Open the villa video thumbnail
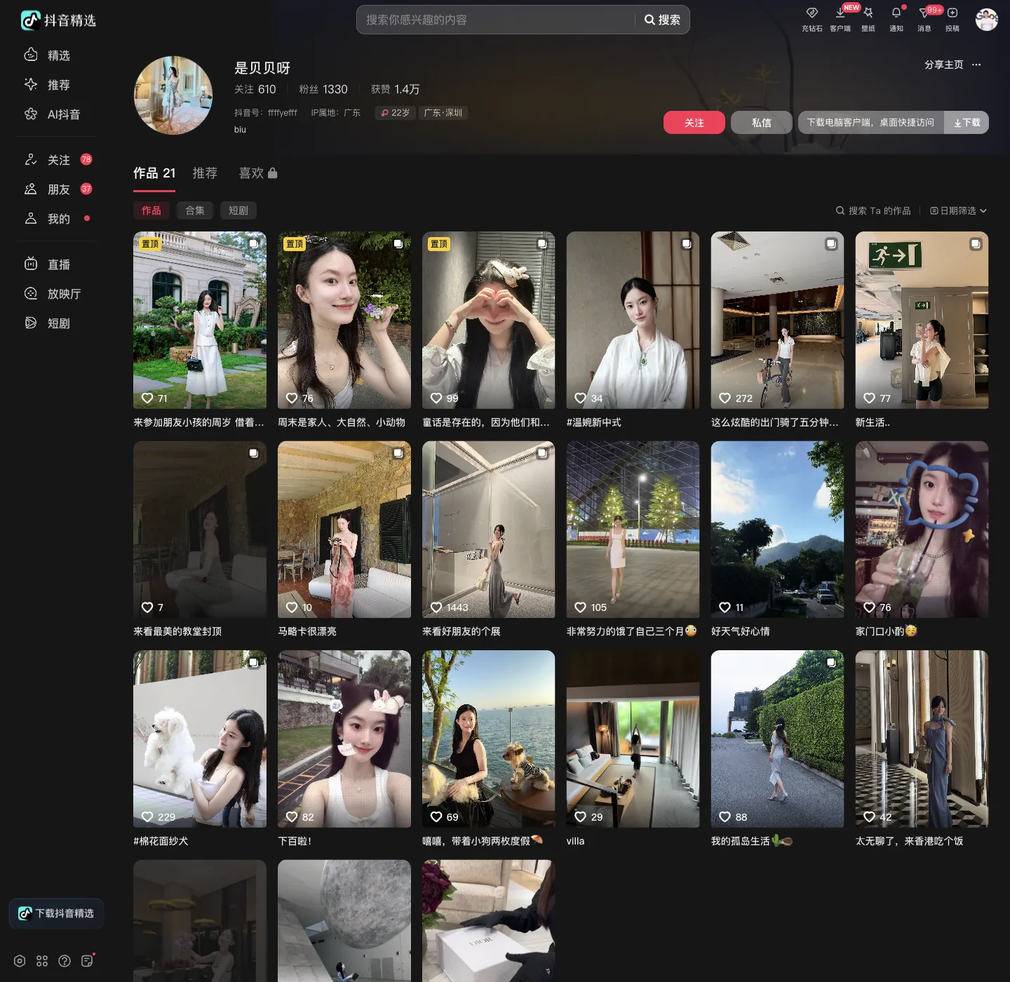The height and width of the screenshot is (982, 1010). [633, 739]
